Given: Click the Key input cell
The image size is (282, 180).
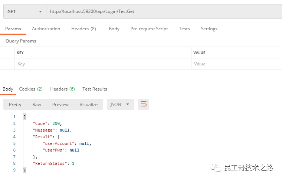Looking at the screenshot, I should [103, 64].
